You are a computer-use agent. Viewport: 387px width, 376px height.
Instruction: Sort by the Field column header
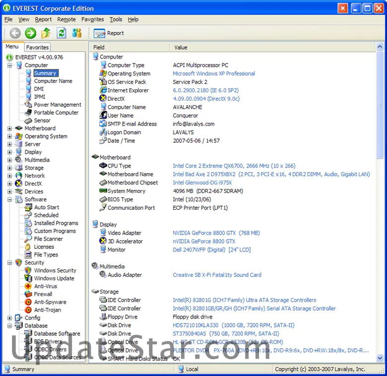pos(129,47)
